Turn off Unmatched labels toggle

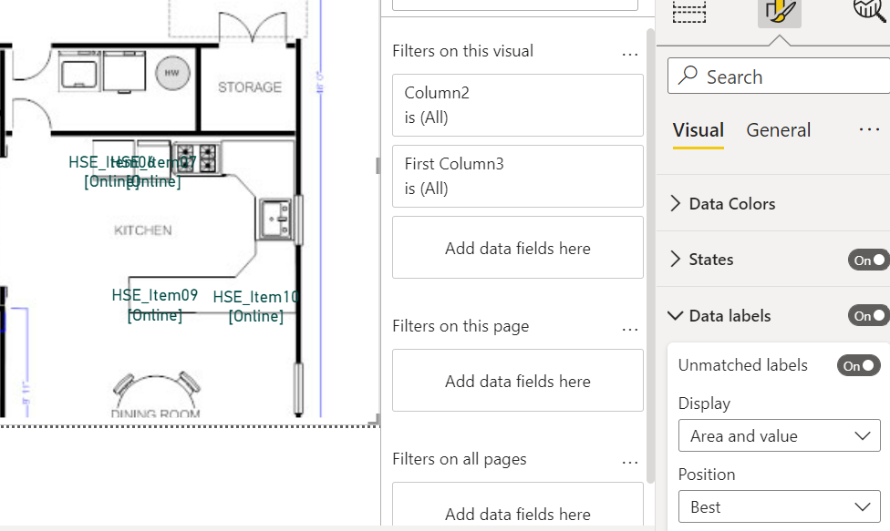tap(859, 365)
